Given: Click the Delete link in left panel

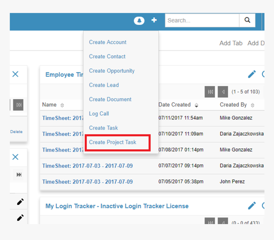Looking at the screenshot, I should pyautogui.click(x=17, y=132).
